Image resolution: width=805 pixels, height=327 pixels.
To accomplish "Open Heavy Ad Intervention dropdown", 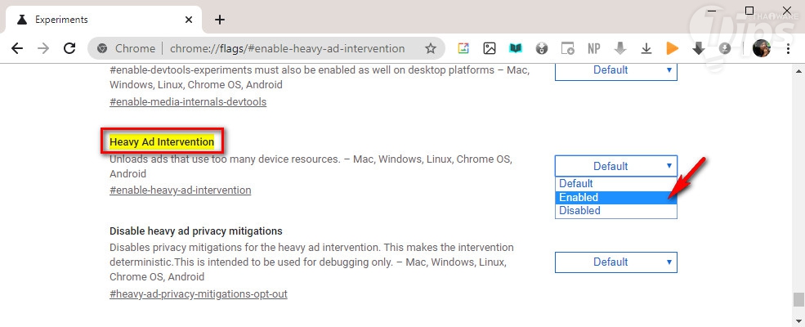I will click(x=616, y=166).
